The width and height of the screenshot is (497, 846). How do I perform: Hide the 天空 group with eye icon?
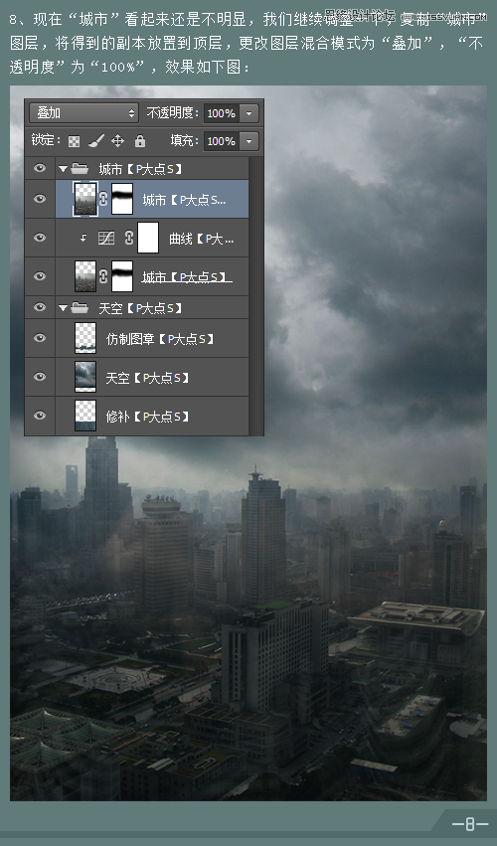(x=40, y=307)
